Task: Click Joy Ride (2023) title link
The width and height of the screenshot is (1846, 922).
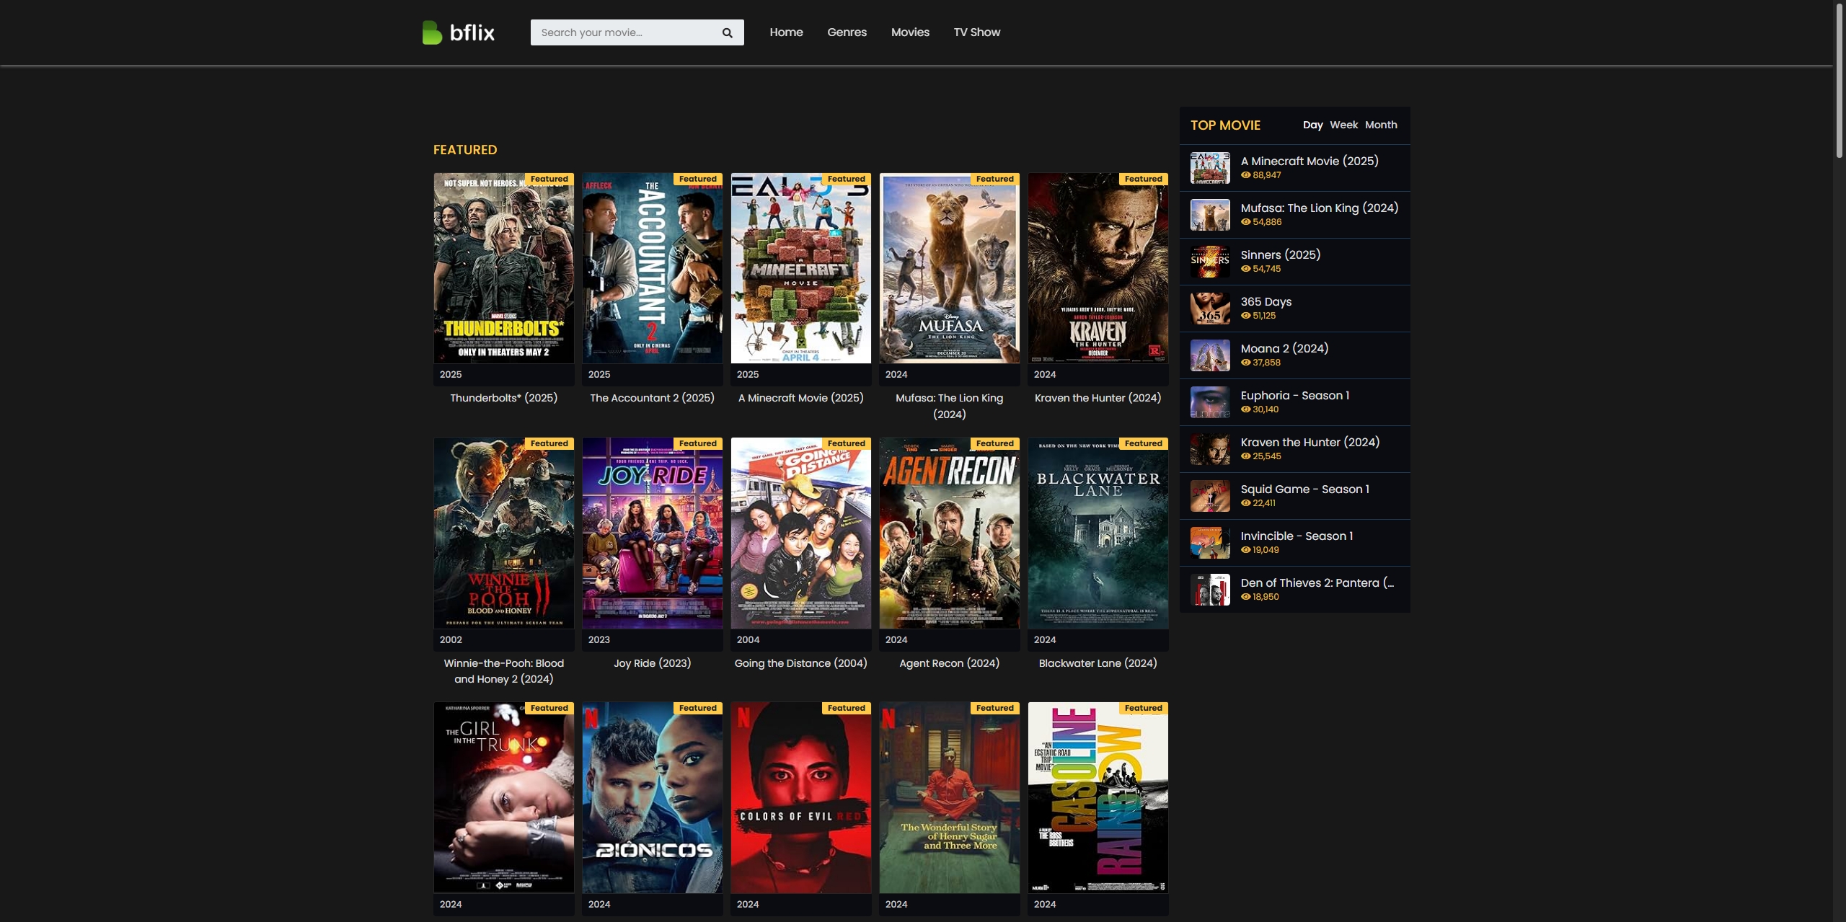Action: click(x=652, y=663)
